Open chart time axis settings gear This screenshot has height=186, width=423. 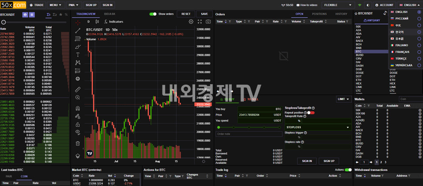(x=204, y=161)
